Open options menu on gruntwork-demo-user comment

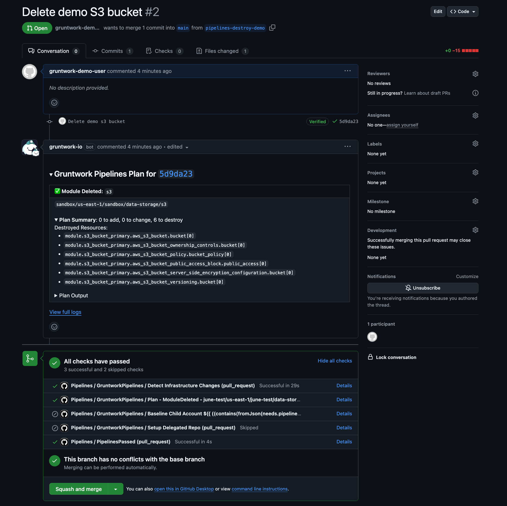(x=347, y=71)
